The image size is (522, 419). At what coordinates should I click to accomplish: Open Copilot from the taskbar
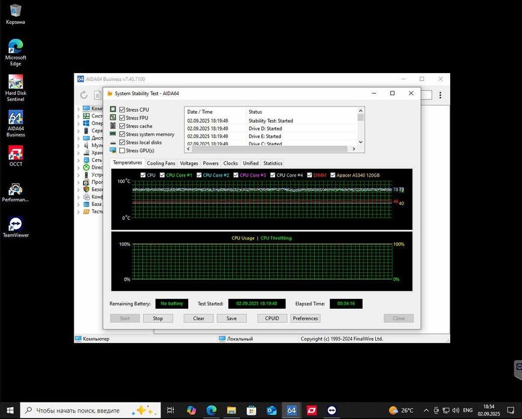191,411
